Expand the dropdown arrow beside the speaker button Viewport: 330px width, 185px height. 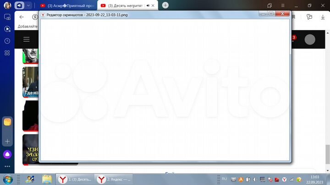click(29, 5)
